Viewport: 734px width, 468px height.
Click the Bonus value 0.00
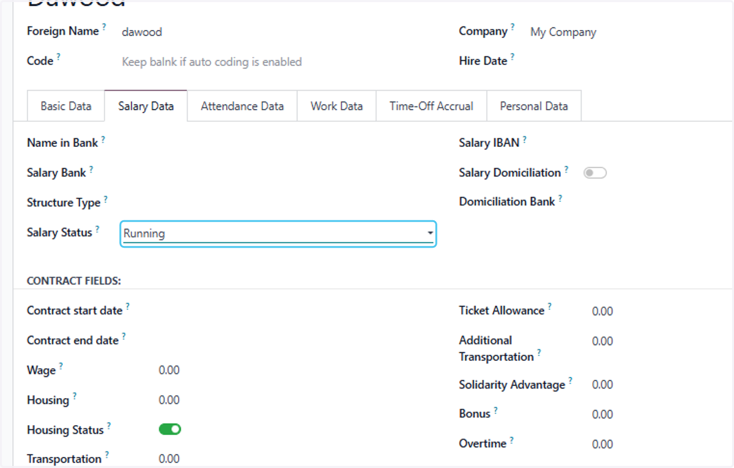tap(602, 415)
